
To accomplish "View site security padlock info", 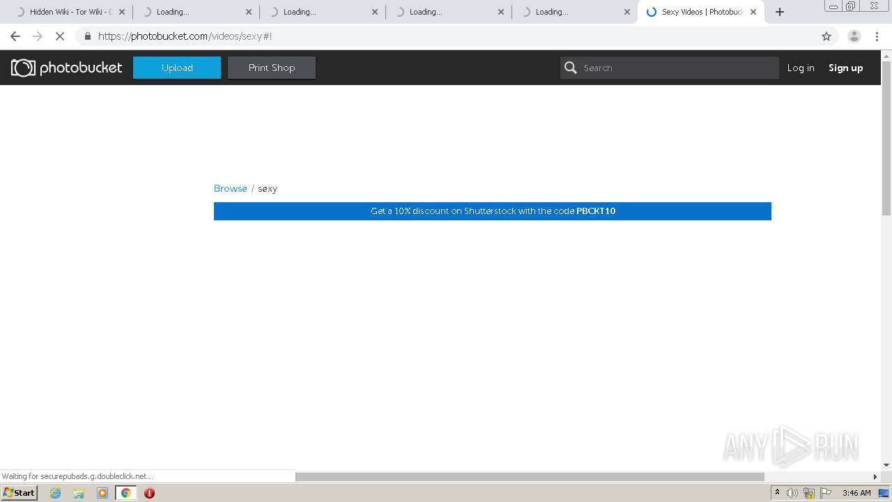I will click(87, 36).
